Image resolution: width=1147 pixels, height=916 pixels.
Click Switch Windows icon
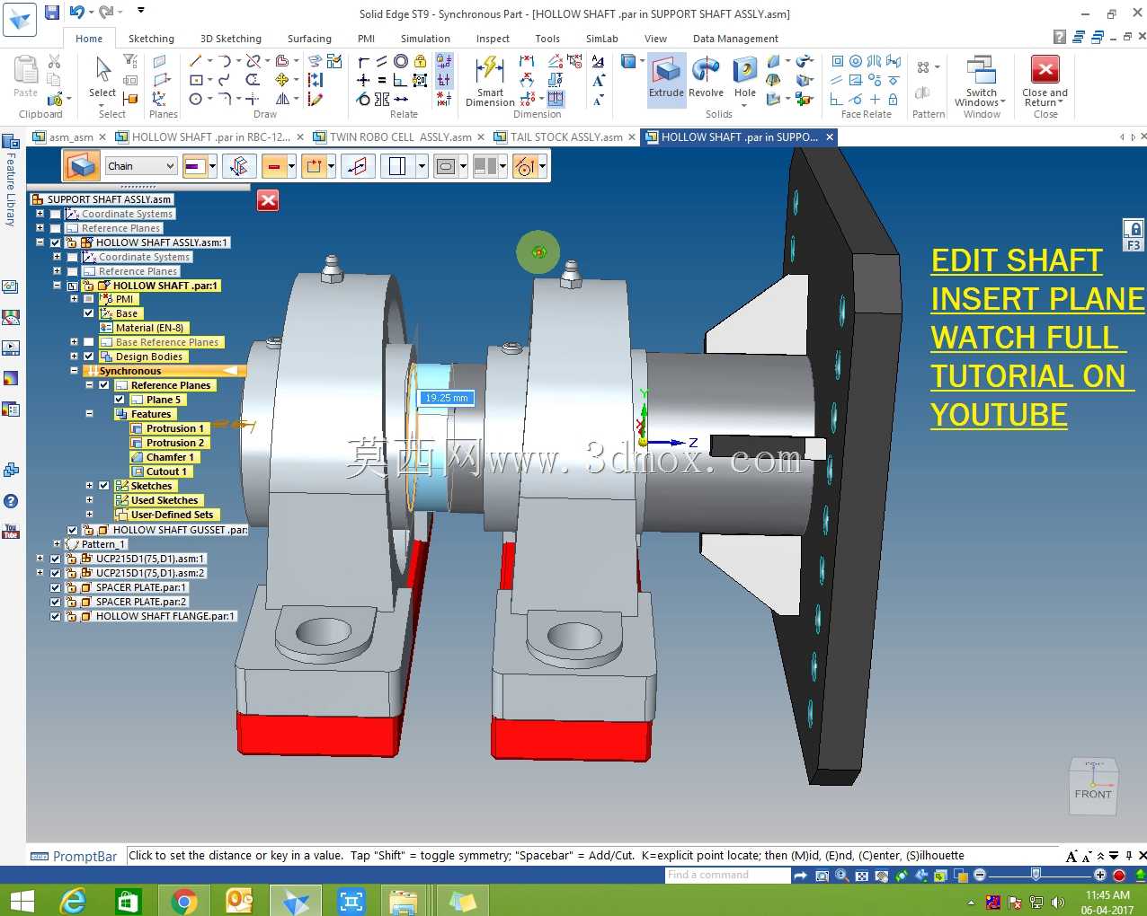click(x=981, y=81)
